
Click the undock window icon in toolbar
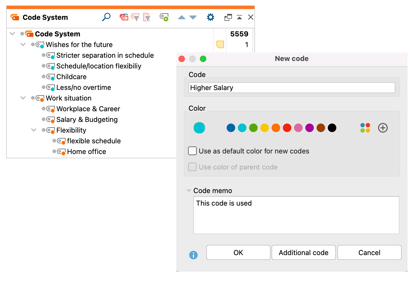tap(228, 17)
